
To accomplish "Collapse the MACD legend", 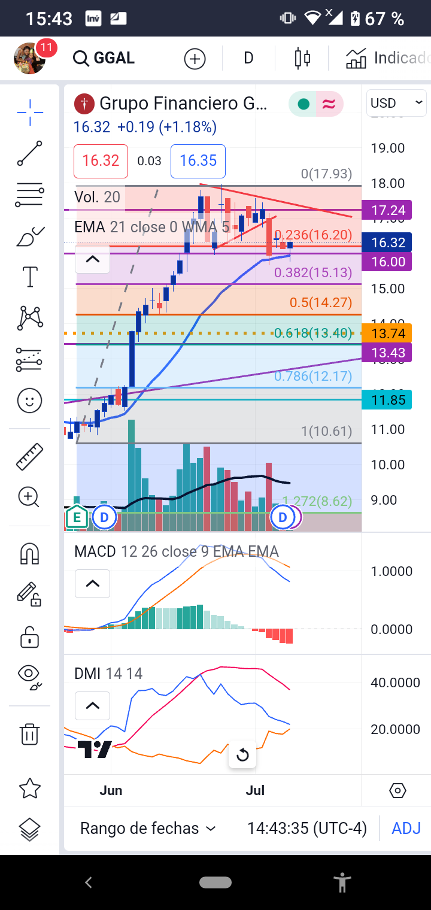I will pos(92,584).
